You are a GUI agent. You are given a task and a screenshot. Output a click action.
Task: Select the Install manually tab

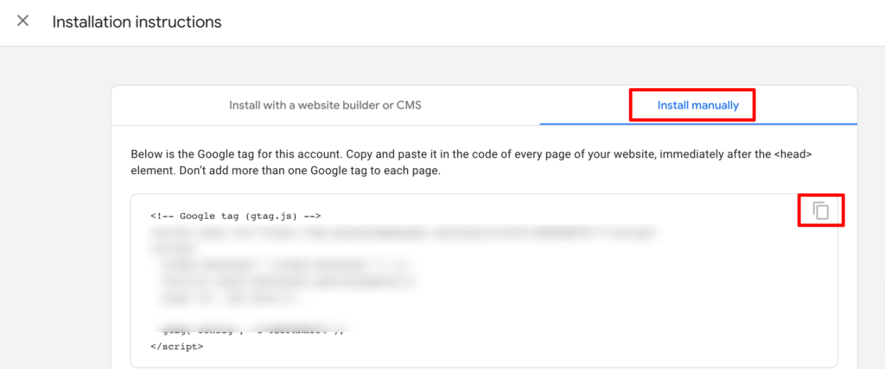pyautogui.click(x=697, y=106)
